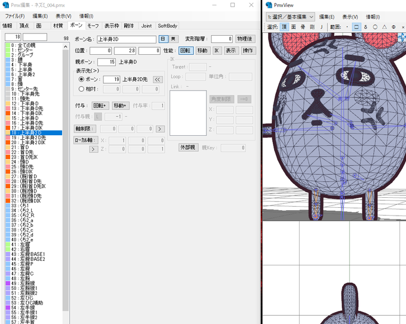Toggle bone (骨) selection in PmxView
The height and width of the screenshot is (324, 406).
pyautogui.click(x=303, y=27)
